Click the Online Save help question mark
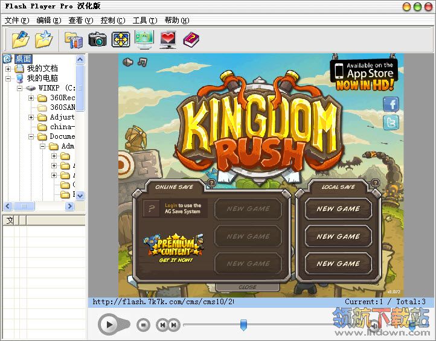 [211, 183]
